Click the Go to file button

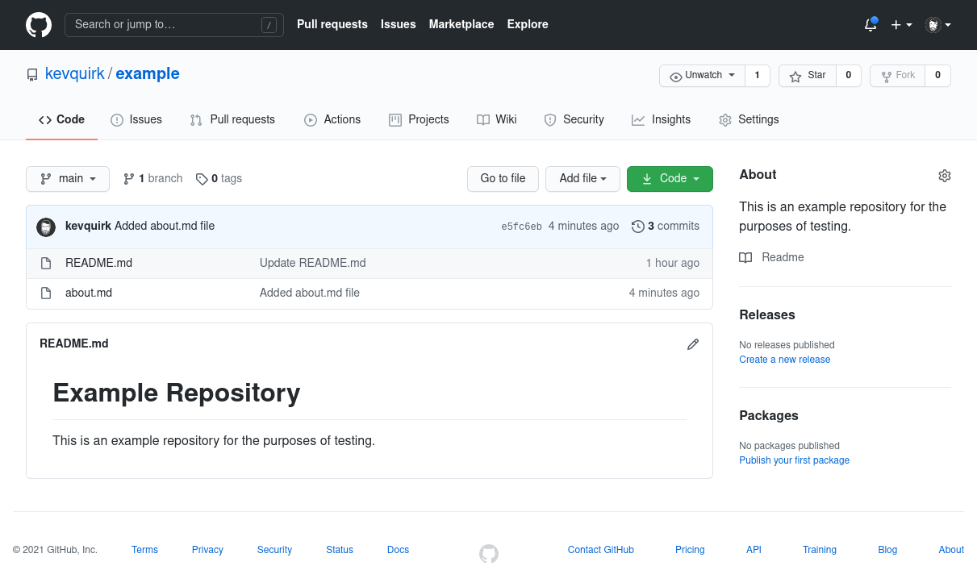(503, 178)
